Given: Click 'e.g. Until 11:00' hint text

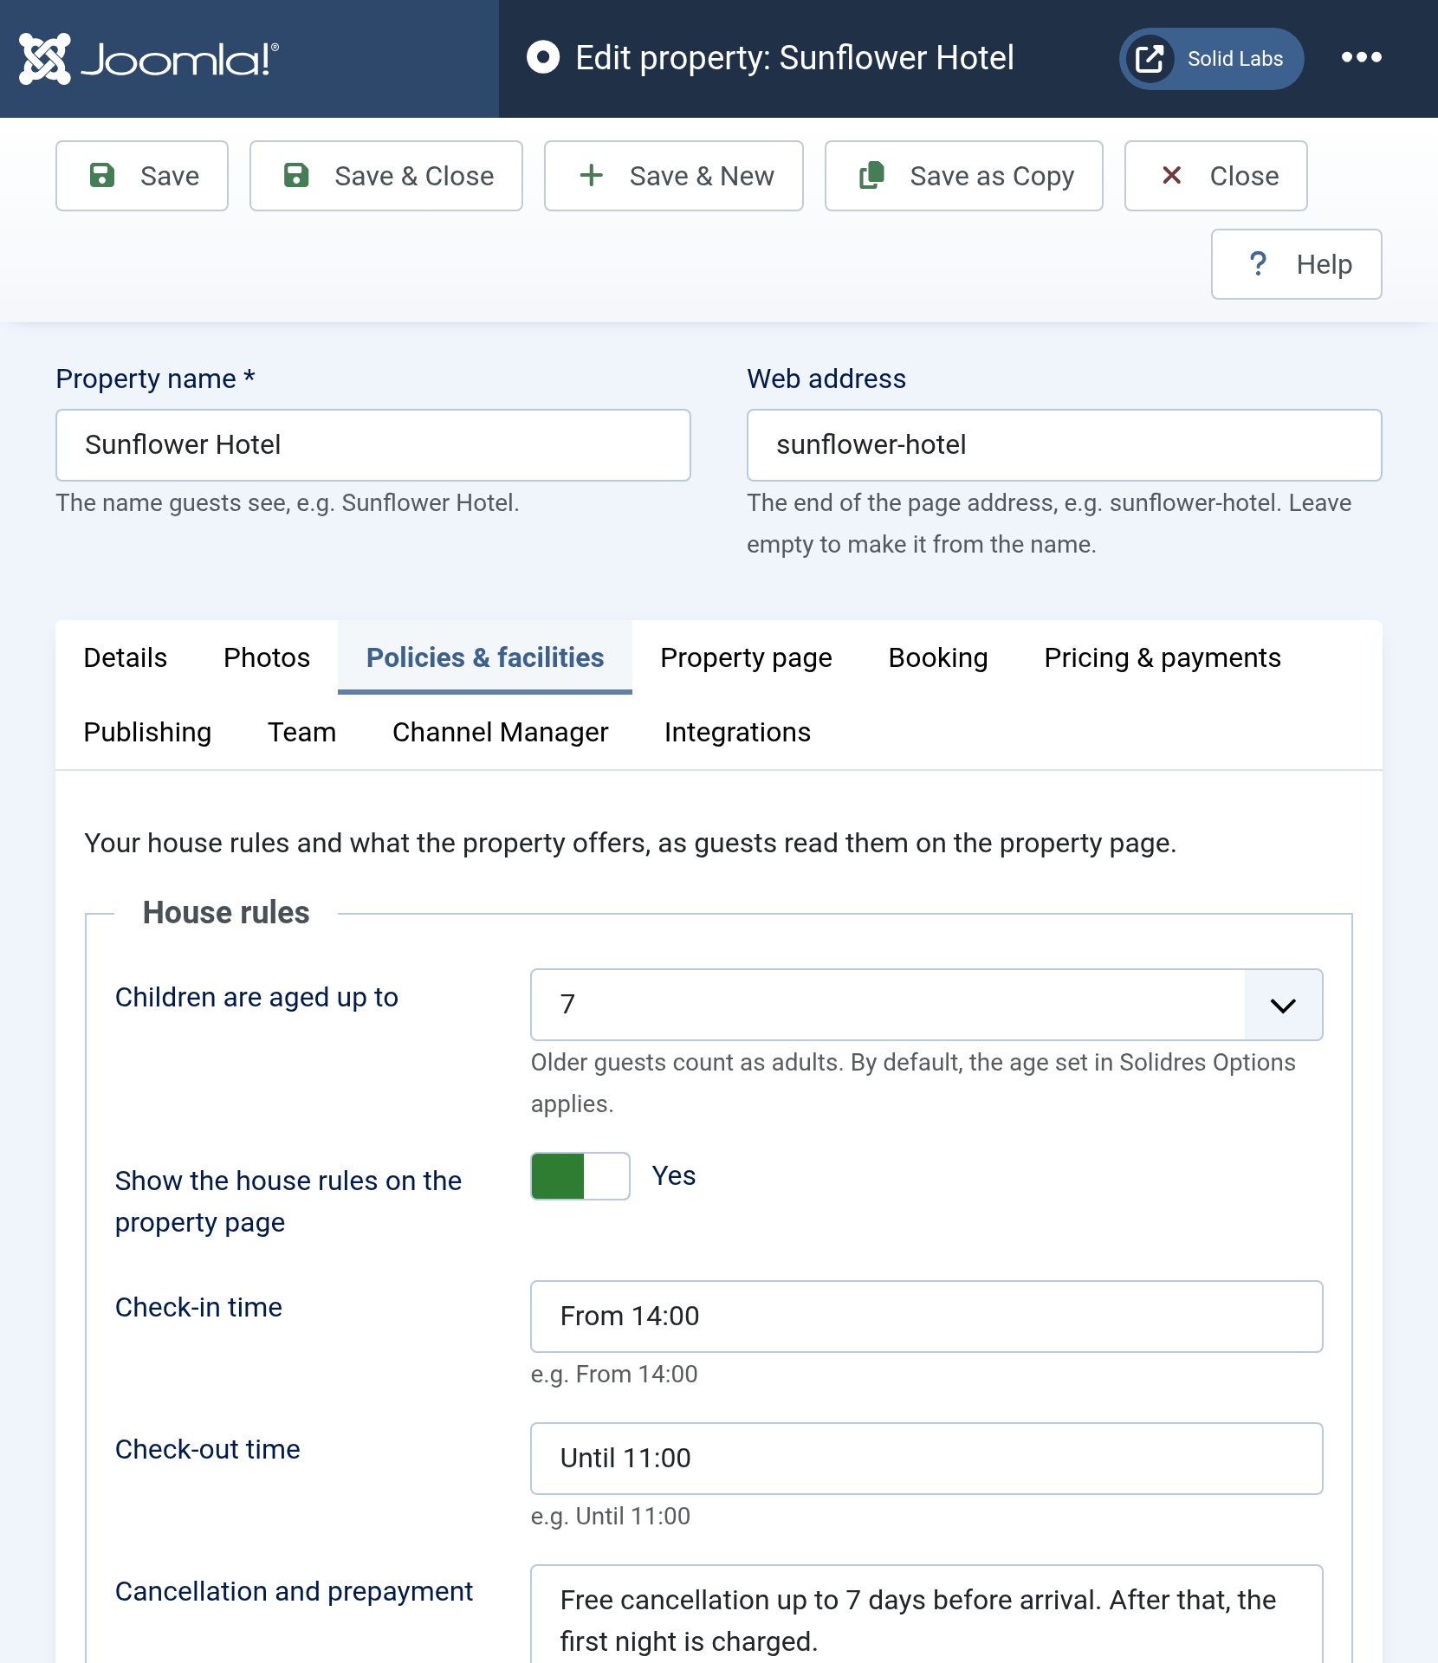Looking at the screenshot, I should pos(611,1517).
